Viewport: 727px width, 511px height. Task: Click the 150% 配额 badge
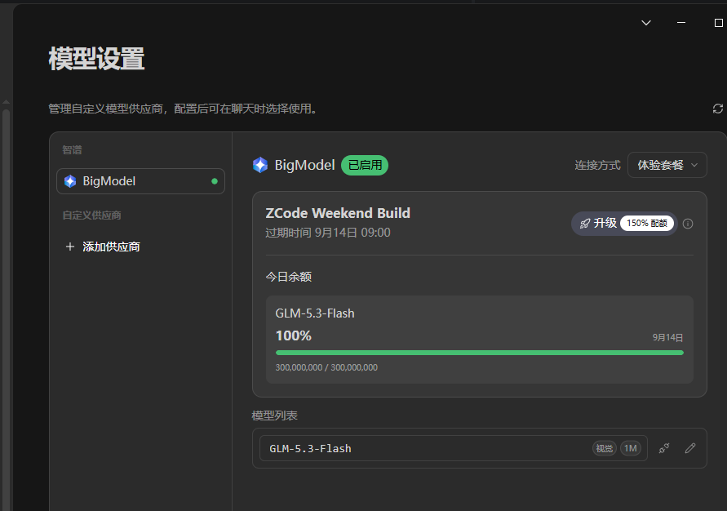[647, 224]
